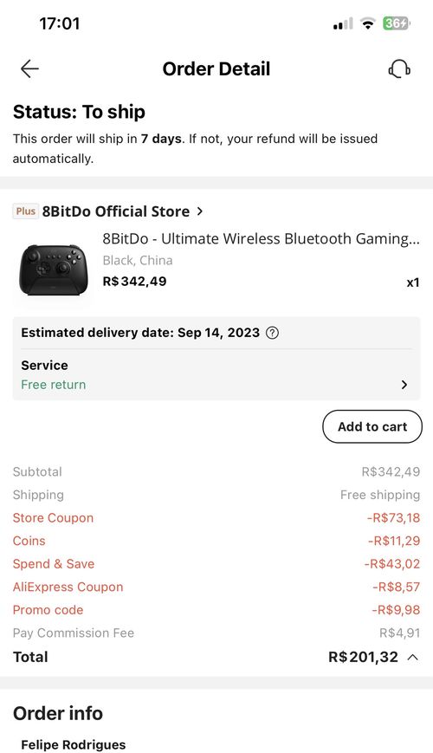Collapse the Total price breakdown caret

[x=412, y=658]
